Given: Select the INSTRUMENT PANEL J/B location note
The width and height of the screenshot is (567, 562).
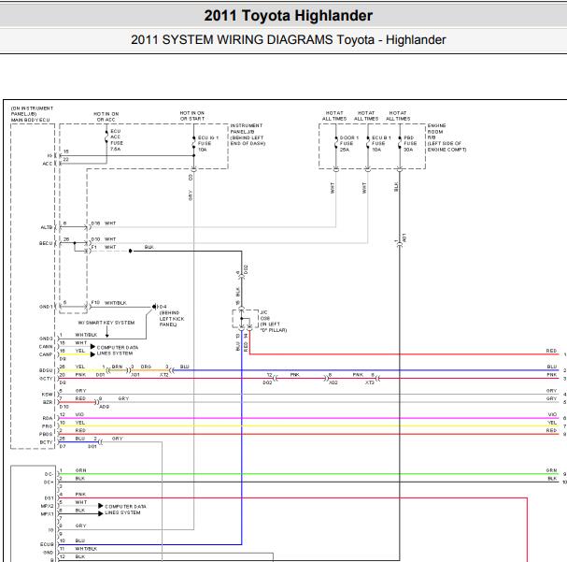Looking at the screenshot, I should [248, 135].
